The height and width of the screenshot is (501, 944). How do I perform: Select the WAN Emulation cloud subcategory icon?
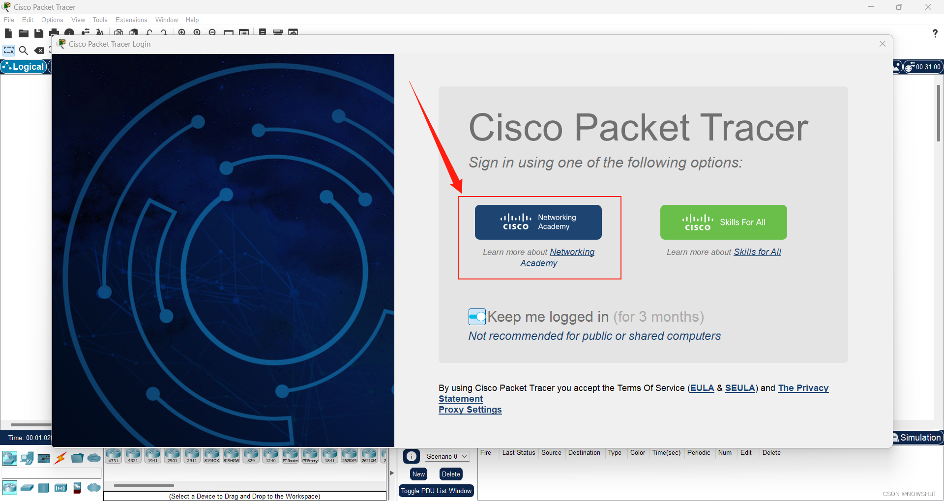click(94, 488)
